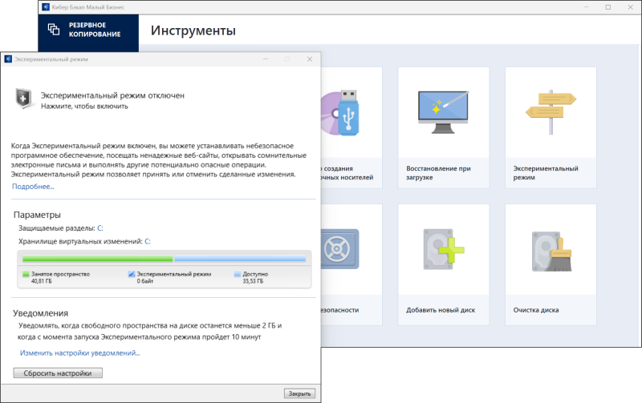Click the disk space usage bar
Image resolution: width=642 pixels, height=403 pixels.
[164, 259]
